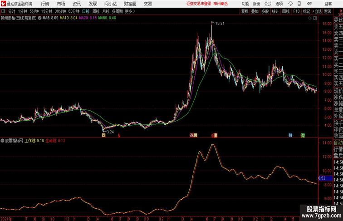This screenshot has width=343, height=221.
Task: Click the MA20: 8.15 indicator label
Action: coord(88,18)
